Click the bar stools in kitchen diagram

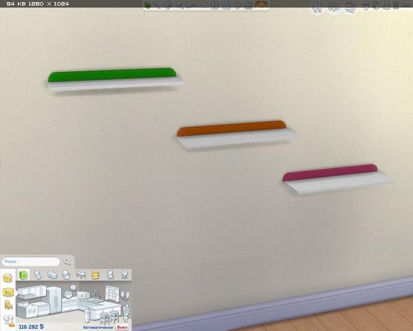point(109,317)
